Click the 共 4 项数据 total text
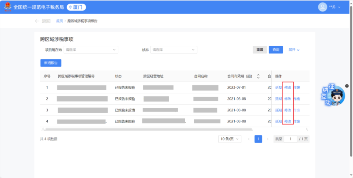The image size is (353, 178). 49,139
